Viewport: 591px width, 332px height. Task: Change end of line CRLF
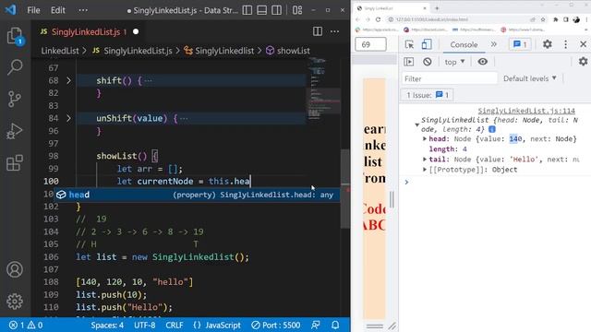coord(175,325)
